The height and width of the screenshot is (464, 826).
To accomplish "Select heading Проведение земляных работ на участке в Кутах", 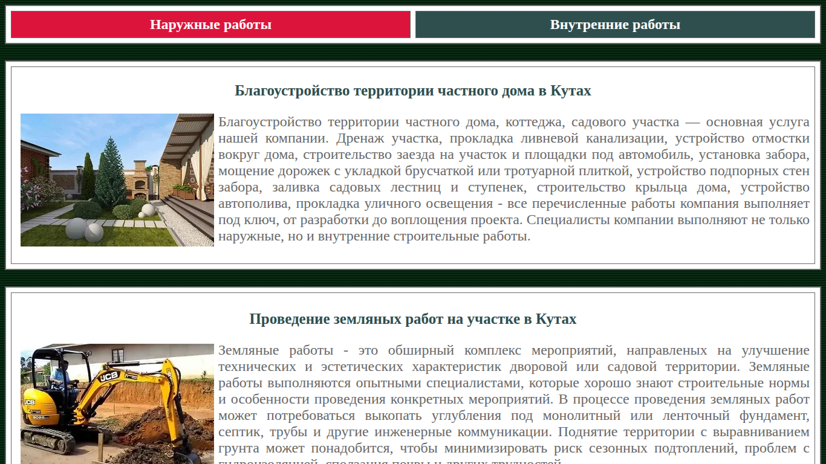I will (413, 319).
